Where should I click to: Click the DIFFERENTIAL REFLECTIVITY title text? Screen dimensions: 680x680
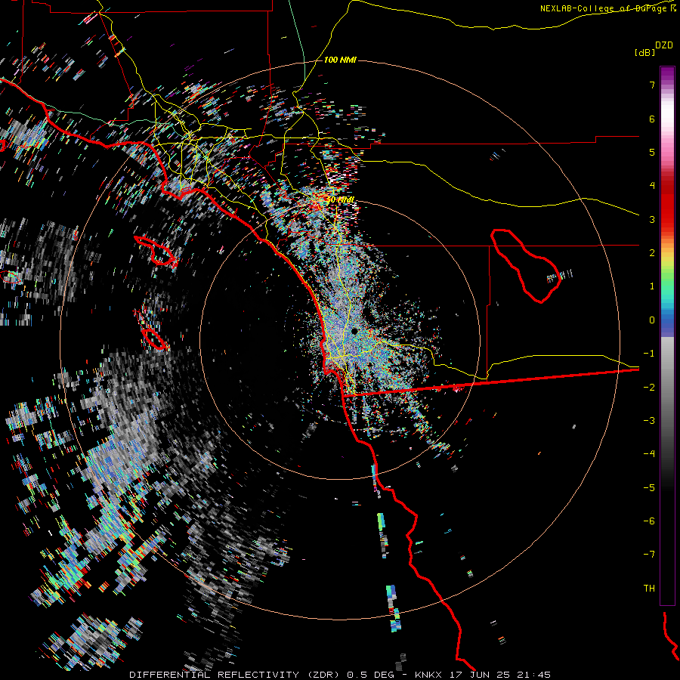pyautogui.click(x=215, y=675)
